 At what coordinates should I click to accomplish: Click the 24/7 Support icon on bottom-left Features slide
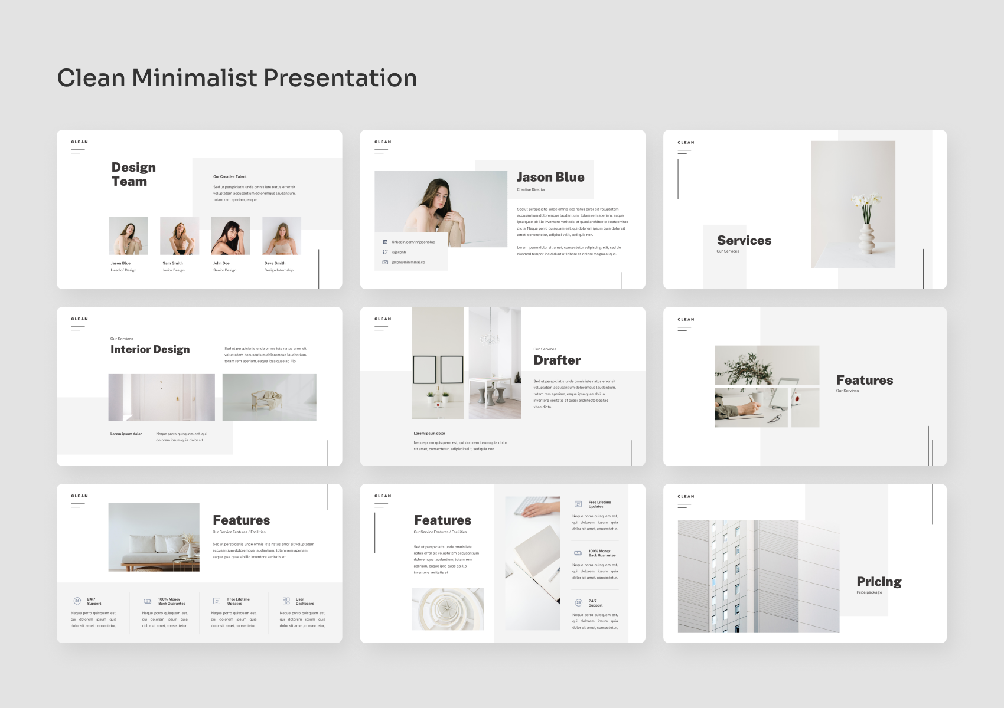pyautogui.click(x=77, y=601)
